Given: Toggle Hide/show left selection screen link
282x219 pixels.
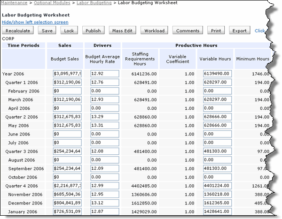Looking at the screenshot, I should pos(35,22).
